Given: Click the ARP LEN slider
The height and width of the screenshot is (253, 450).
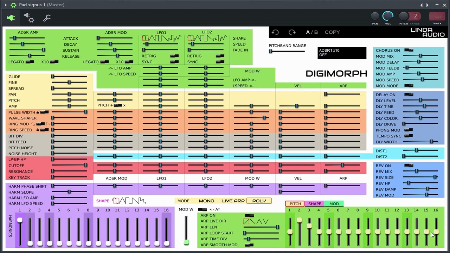Looking at the screenshot, I should [x=261, y=227].
